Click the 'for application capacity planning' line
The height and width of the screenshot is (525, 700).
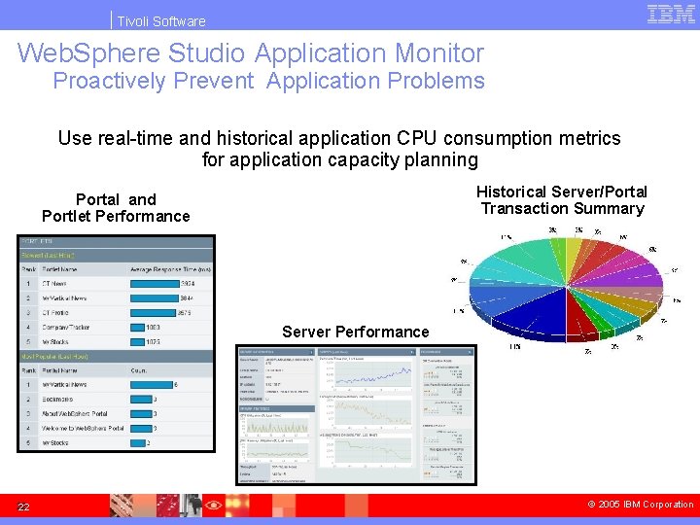point(339,159)
